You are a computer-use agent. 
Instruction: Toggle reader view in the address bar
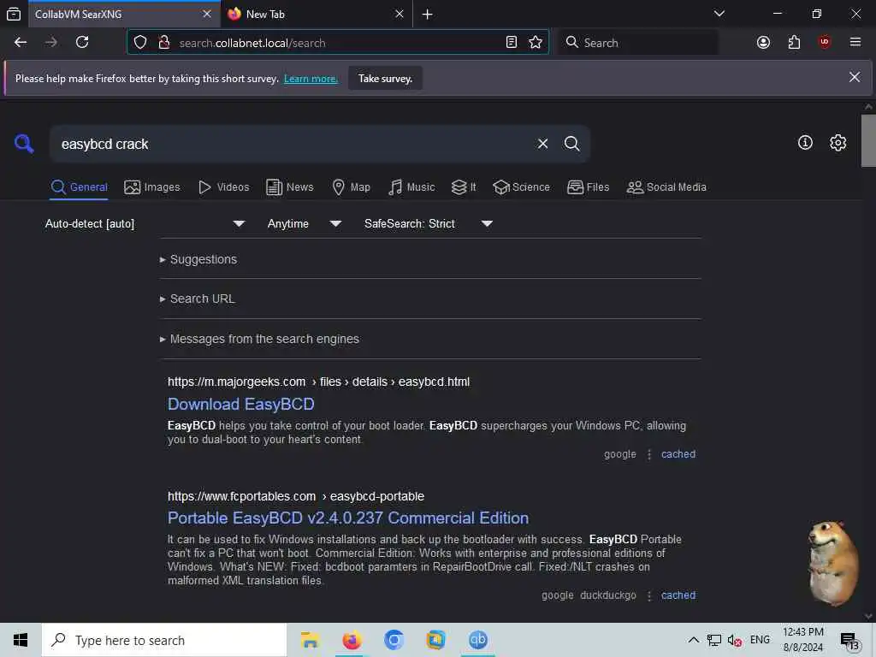click(x=512, y=43)
